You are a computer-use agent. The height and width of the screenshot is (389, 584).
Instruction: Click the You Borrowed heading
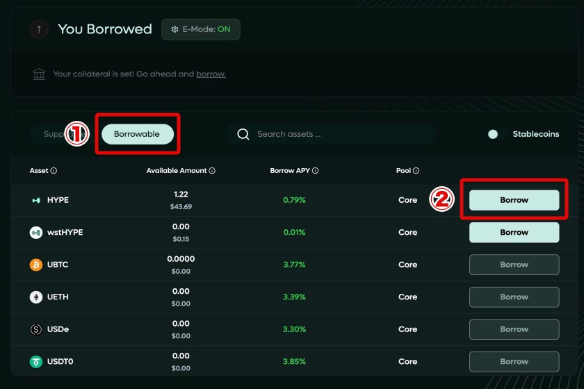coord(105,29)
